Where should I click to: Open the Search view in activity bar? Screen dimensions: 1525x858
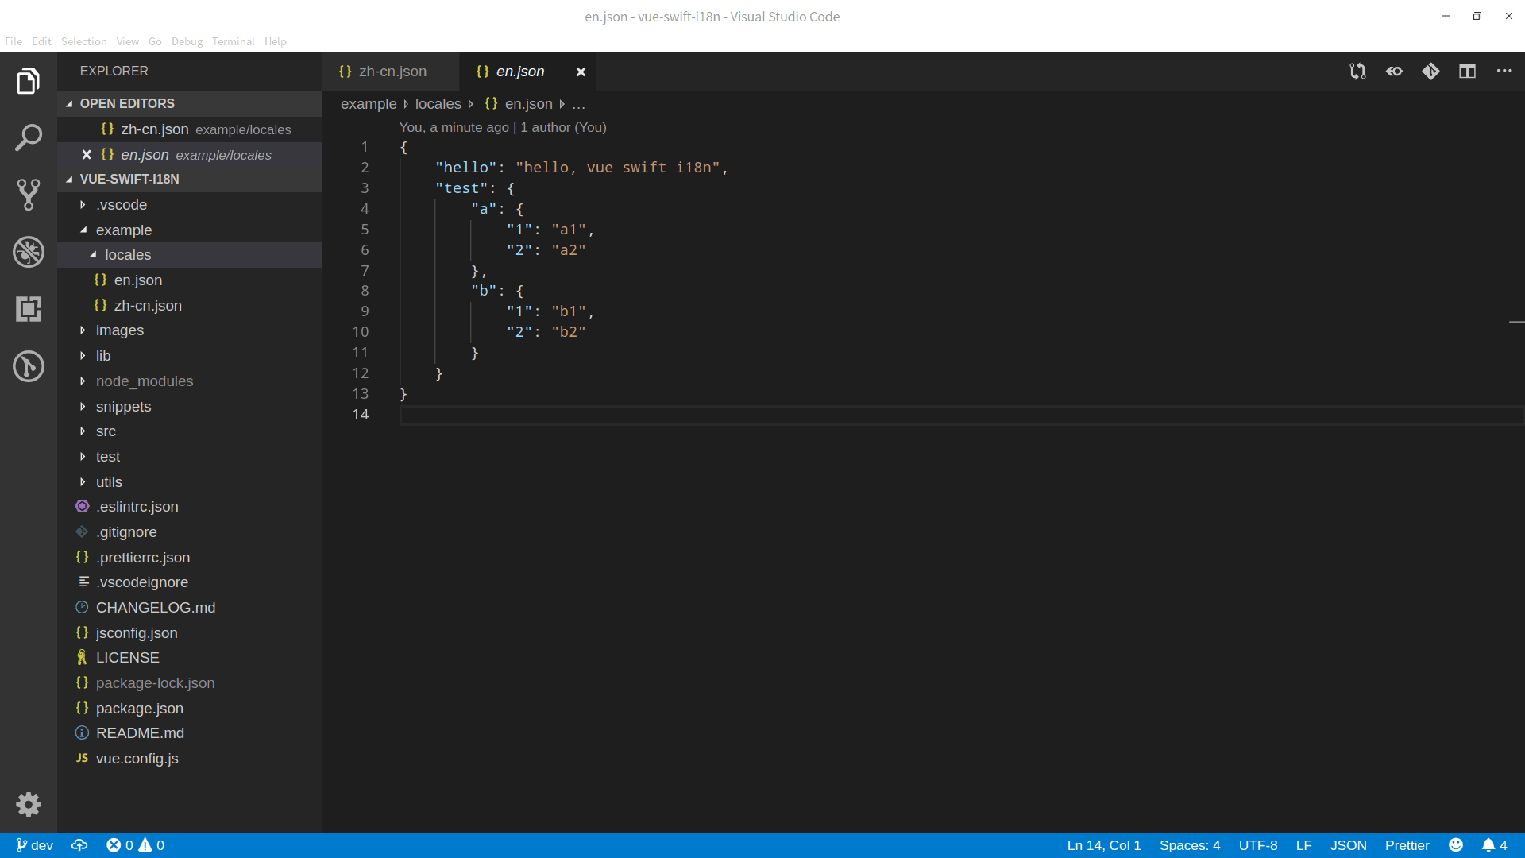click(29, 137)
